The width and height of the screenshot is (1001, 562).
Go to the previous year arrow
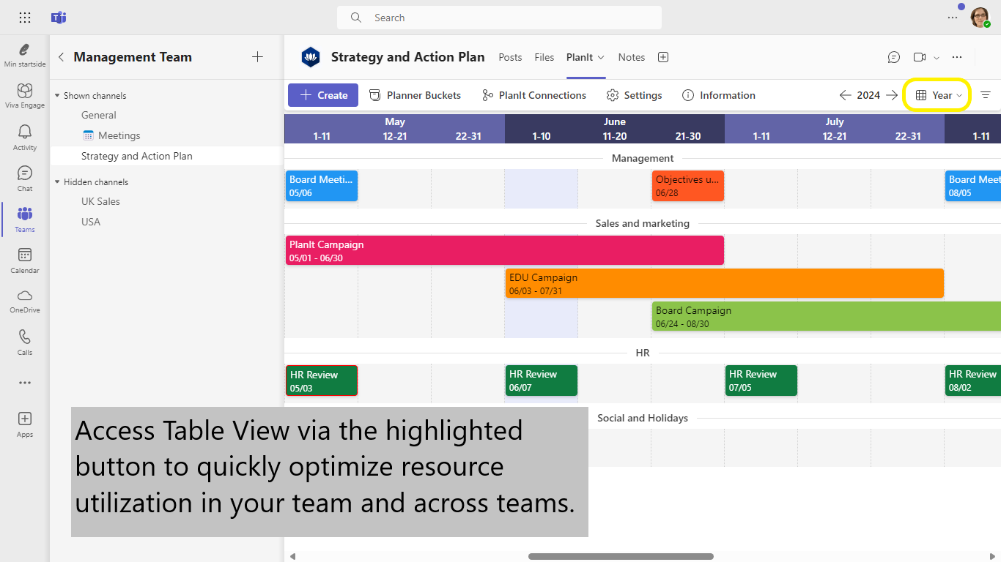[x=845, y=95]
